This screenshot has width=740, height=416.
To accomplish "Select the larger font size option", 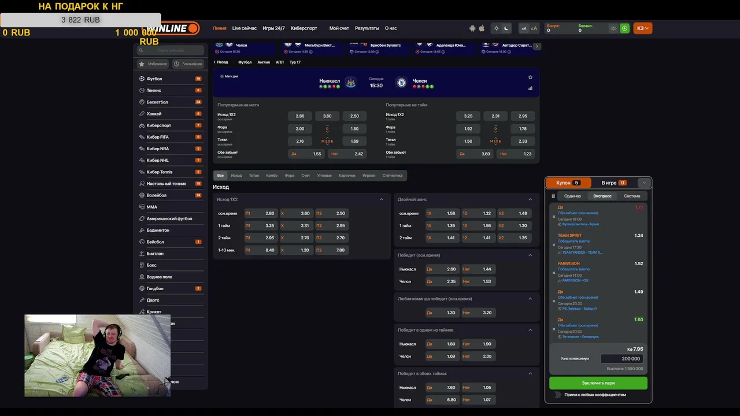I will 534,28.
